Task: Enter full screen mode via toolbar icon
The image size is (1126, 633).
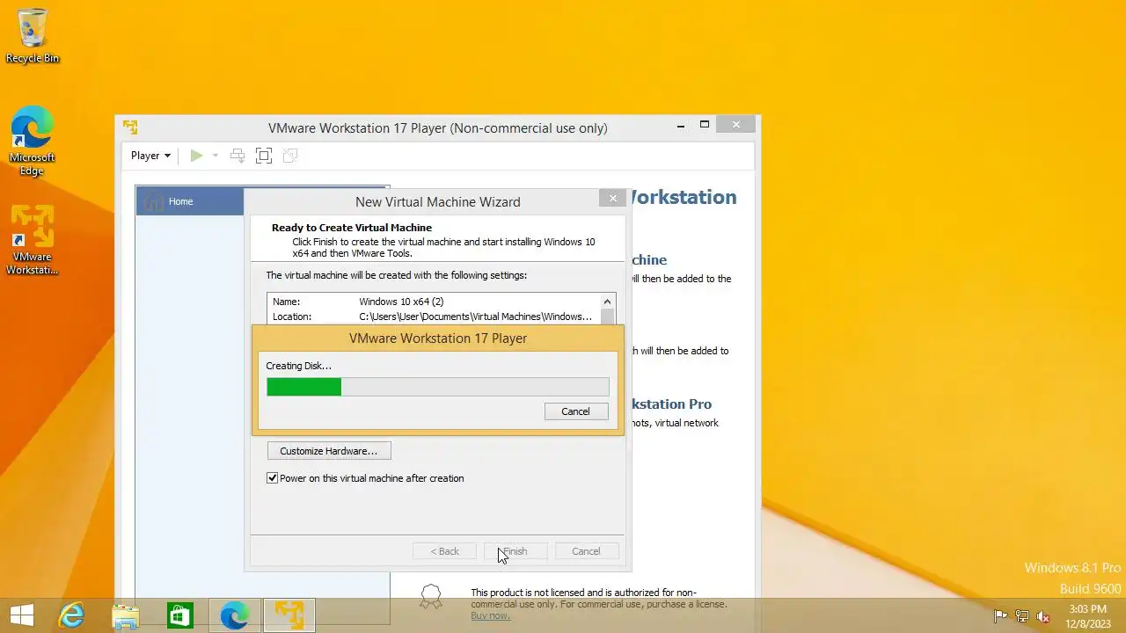Action: tap(264, 156)
